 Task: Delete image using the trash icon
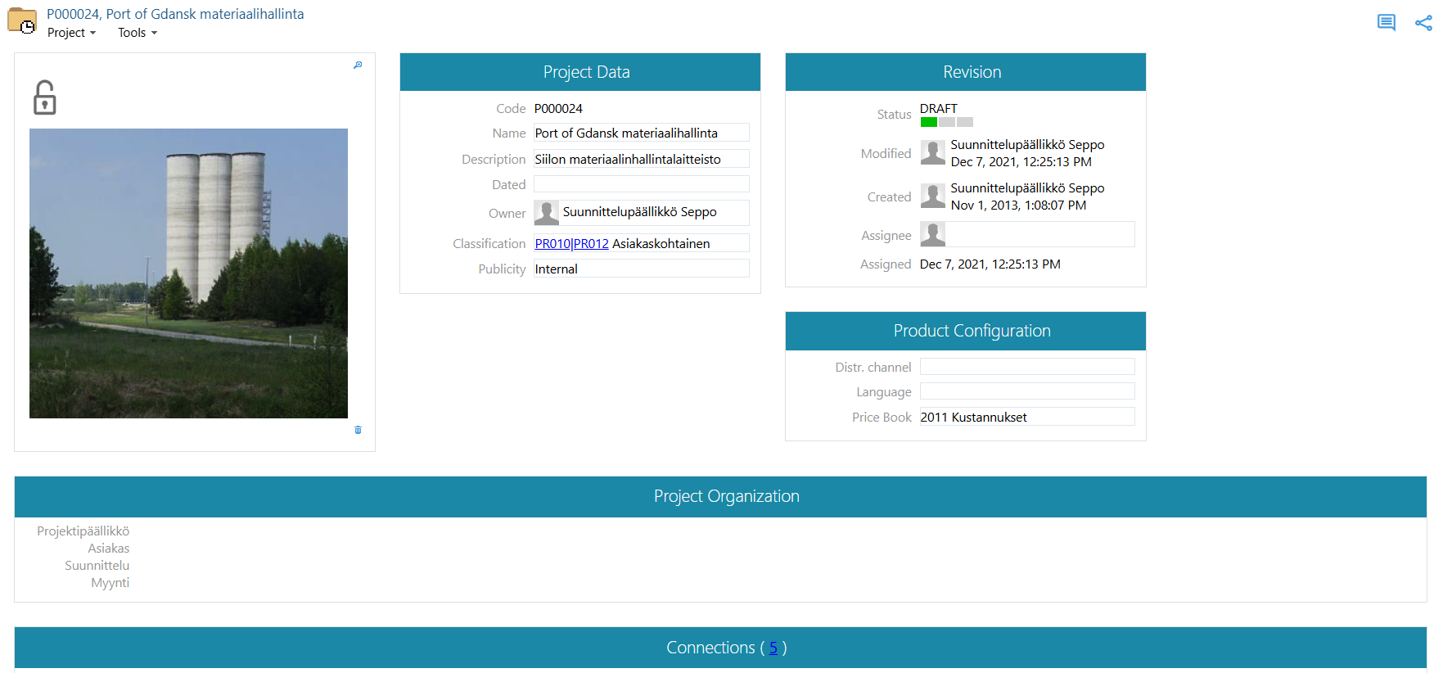coord(358,430)
